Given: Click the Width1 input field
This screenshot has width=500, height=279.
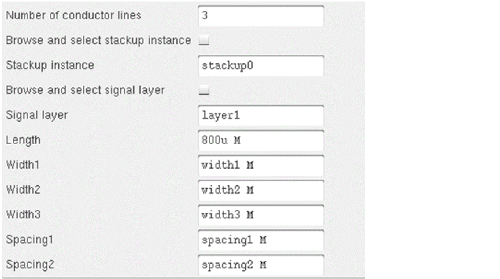Looking at the screenshot, I should [x=261, y=165].
